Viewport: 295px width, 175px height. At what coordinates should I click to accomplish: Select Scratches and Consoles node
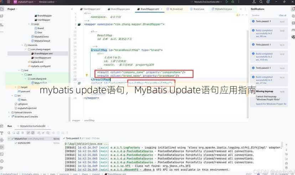coord(25,116)
